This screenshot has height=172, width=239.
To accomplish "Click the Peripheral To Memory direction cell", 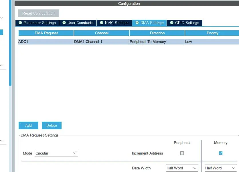I will coord(157,42).
